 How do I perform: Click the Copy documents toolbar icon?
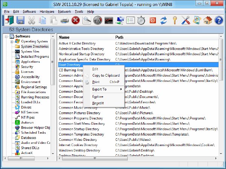point(42,20)
